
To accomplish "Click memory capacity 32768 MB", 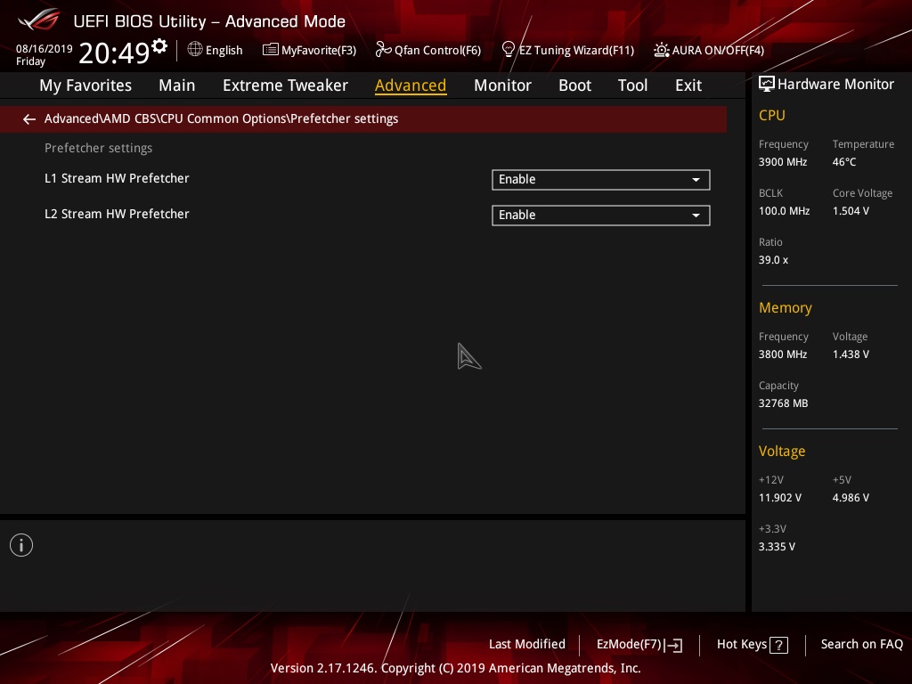I will [784, 403].
